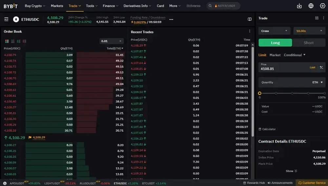Open the Rewards Hub
328x186 pixels.
254,183
